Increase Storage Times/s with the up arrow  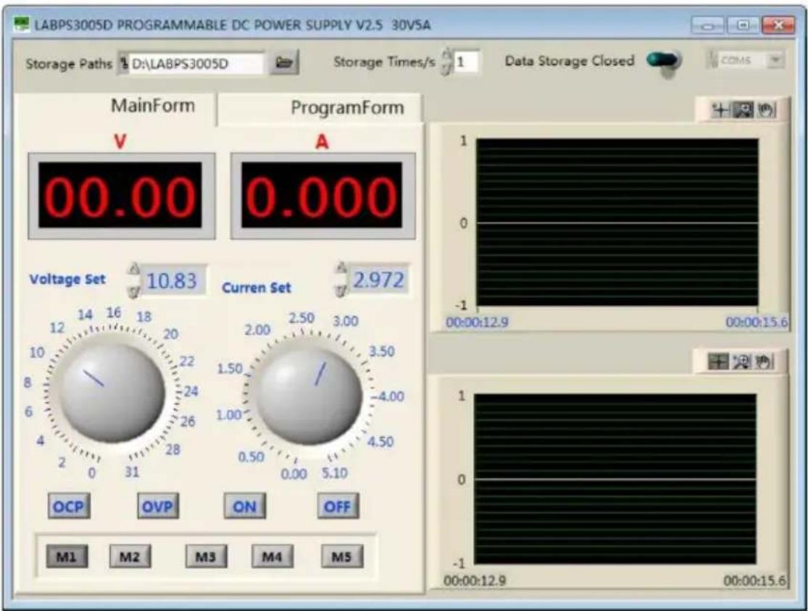point(447,54)
